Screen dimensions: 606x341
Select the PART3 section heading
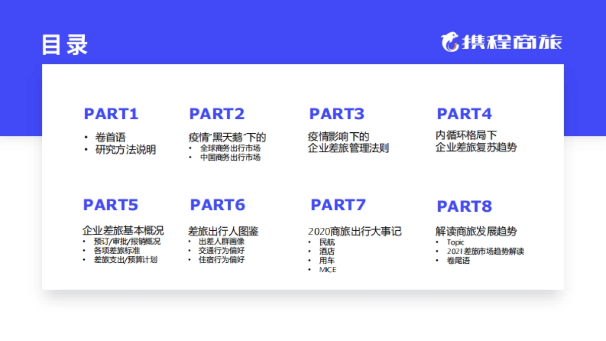point(336,114)
